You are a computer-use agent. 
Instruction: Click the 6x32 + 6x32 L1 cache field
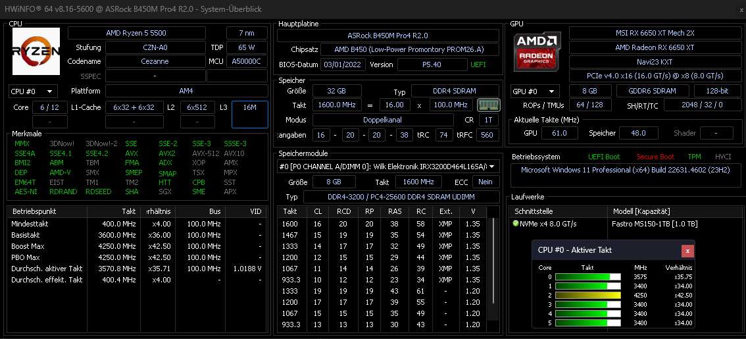pyautogui.click(x=134, y=107)
